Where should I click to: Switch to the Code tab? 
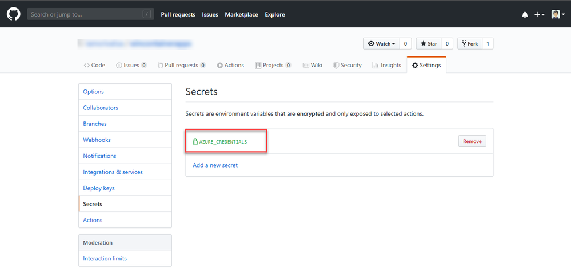[94, 65]
